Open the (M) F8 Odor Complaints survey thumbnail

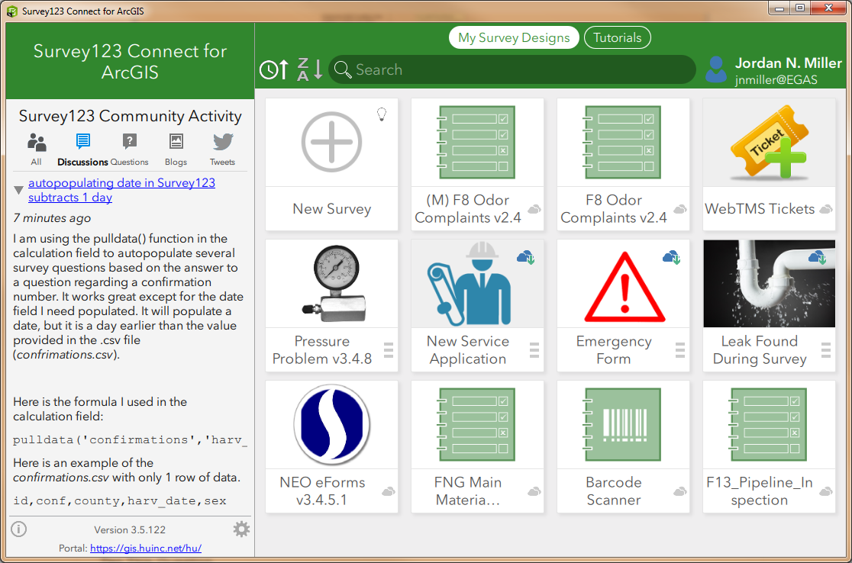[477, 142]
